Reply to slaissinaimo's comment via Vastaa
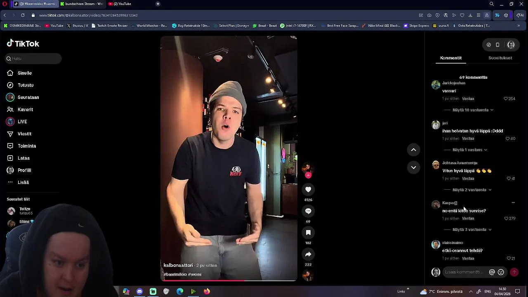This screenshot has height=297, width=528. pyautogui.click(x=468, y=259)
